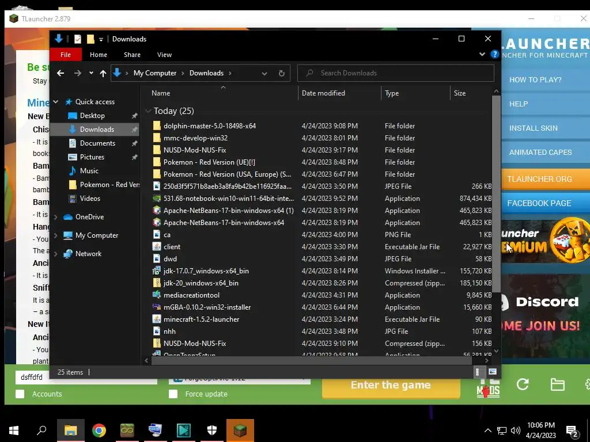The image size is (590, 442).
Task: Open Windows Security shield taskbar icon
Action: [x=212, y=430]
